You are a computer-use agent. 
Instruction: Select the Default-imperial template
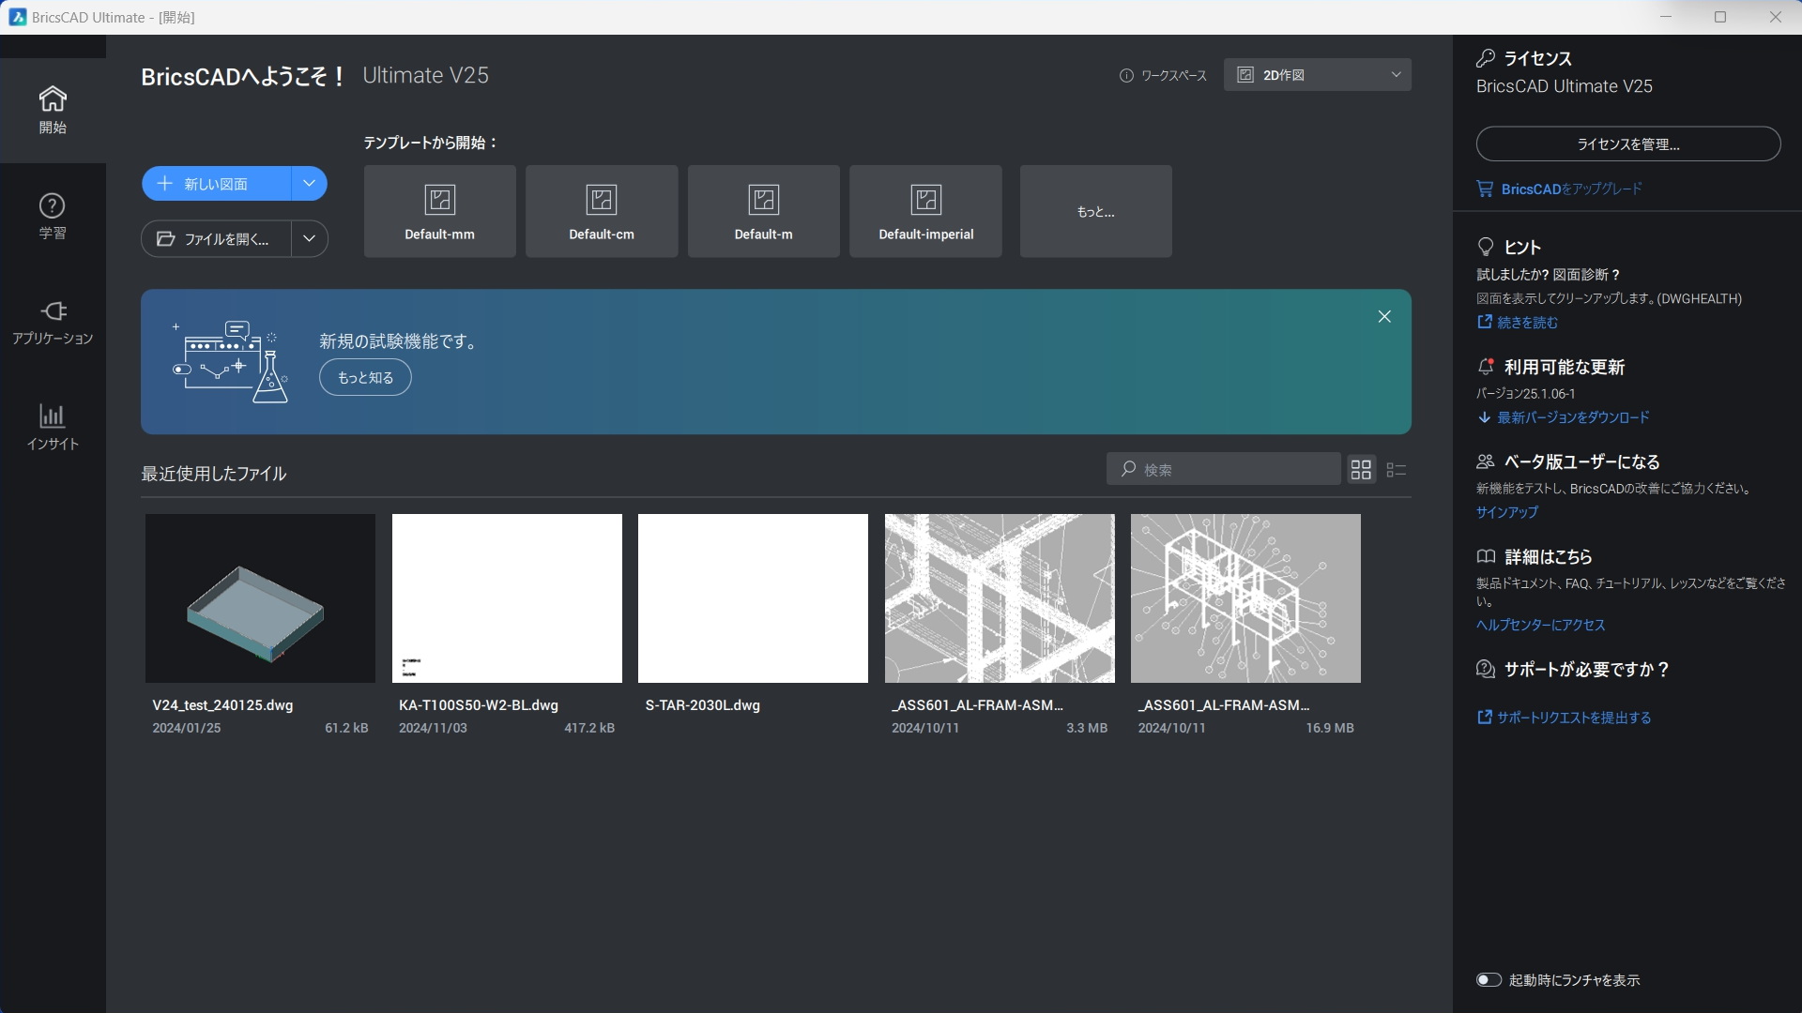click(x=925, y=211)
